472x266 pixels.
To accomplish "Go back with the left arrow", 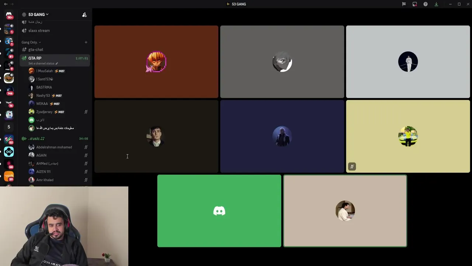I will tap(6, 4).
